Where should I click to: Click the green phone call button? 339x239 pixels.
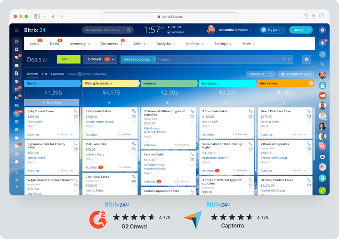tap(323, 191)
